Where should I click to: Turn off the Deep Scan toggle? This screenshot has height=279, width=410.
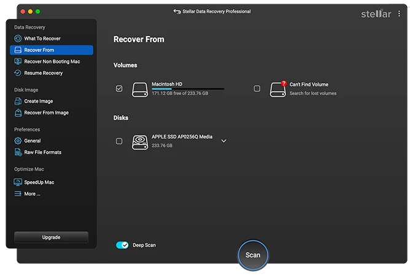[x=122, y=245]
